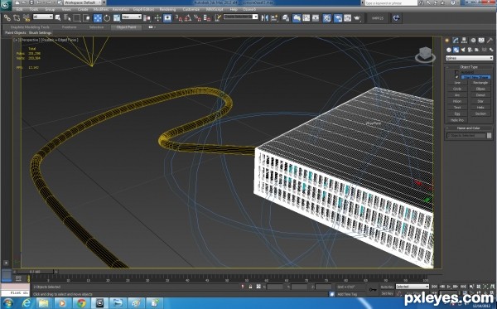
Task: Switch to the Modify command panel
Action: (456, 41)
